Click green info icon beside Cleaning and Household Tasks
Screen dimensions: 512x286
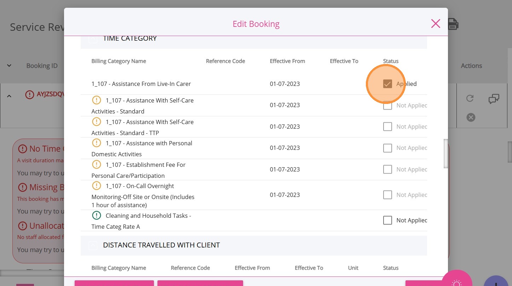click(x=97, y=215)
